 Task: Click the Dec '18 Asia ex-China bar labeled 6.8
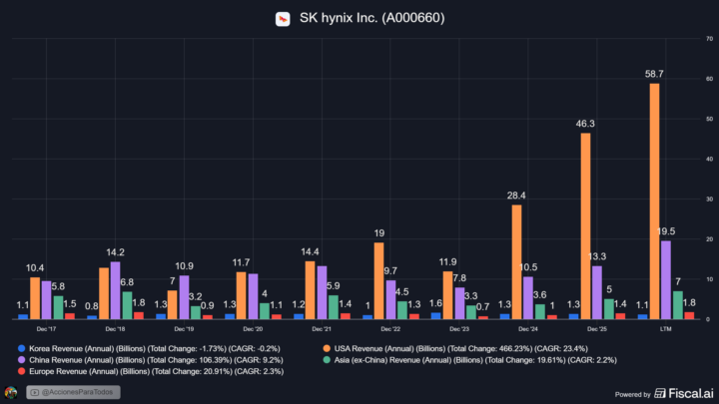point(127,305)
